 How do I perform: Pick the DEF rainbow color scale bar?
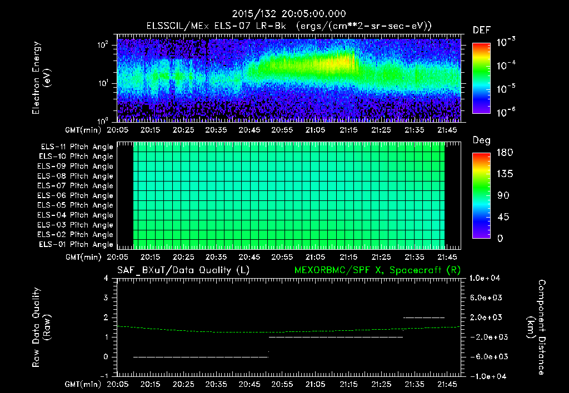pyautogui.click(x=481, y=78)
